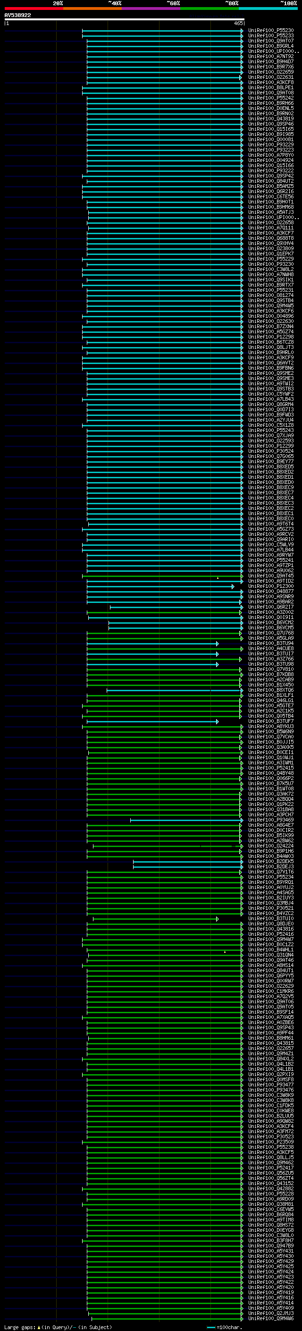This screenshot has height=1331, width=302.
Task: Open hit UniRef100_B9H4D7
Action: pyautogui.click(x=270, y=61)
